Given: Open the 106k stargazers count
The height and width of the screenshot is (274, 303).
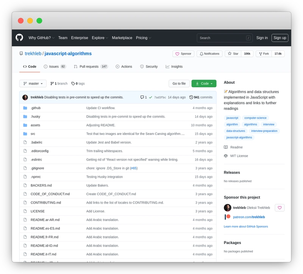Looking at the screenshot, I should (247, 54).
